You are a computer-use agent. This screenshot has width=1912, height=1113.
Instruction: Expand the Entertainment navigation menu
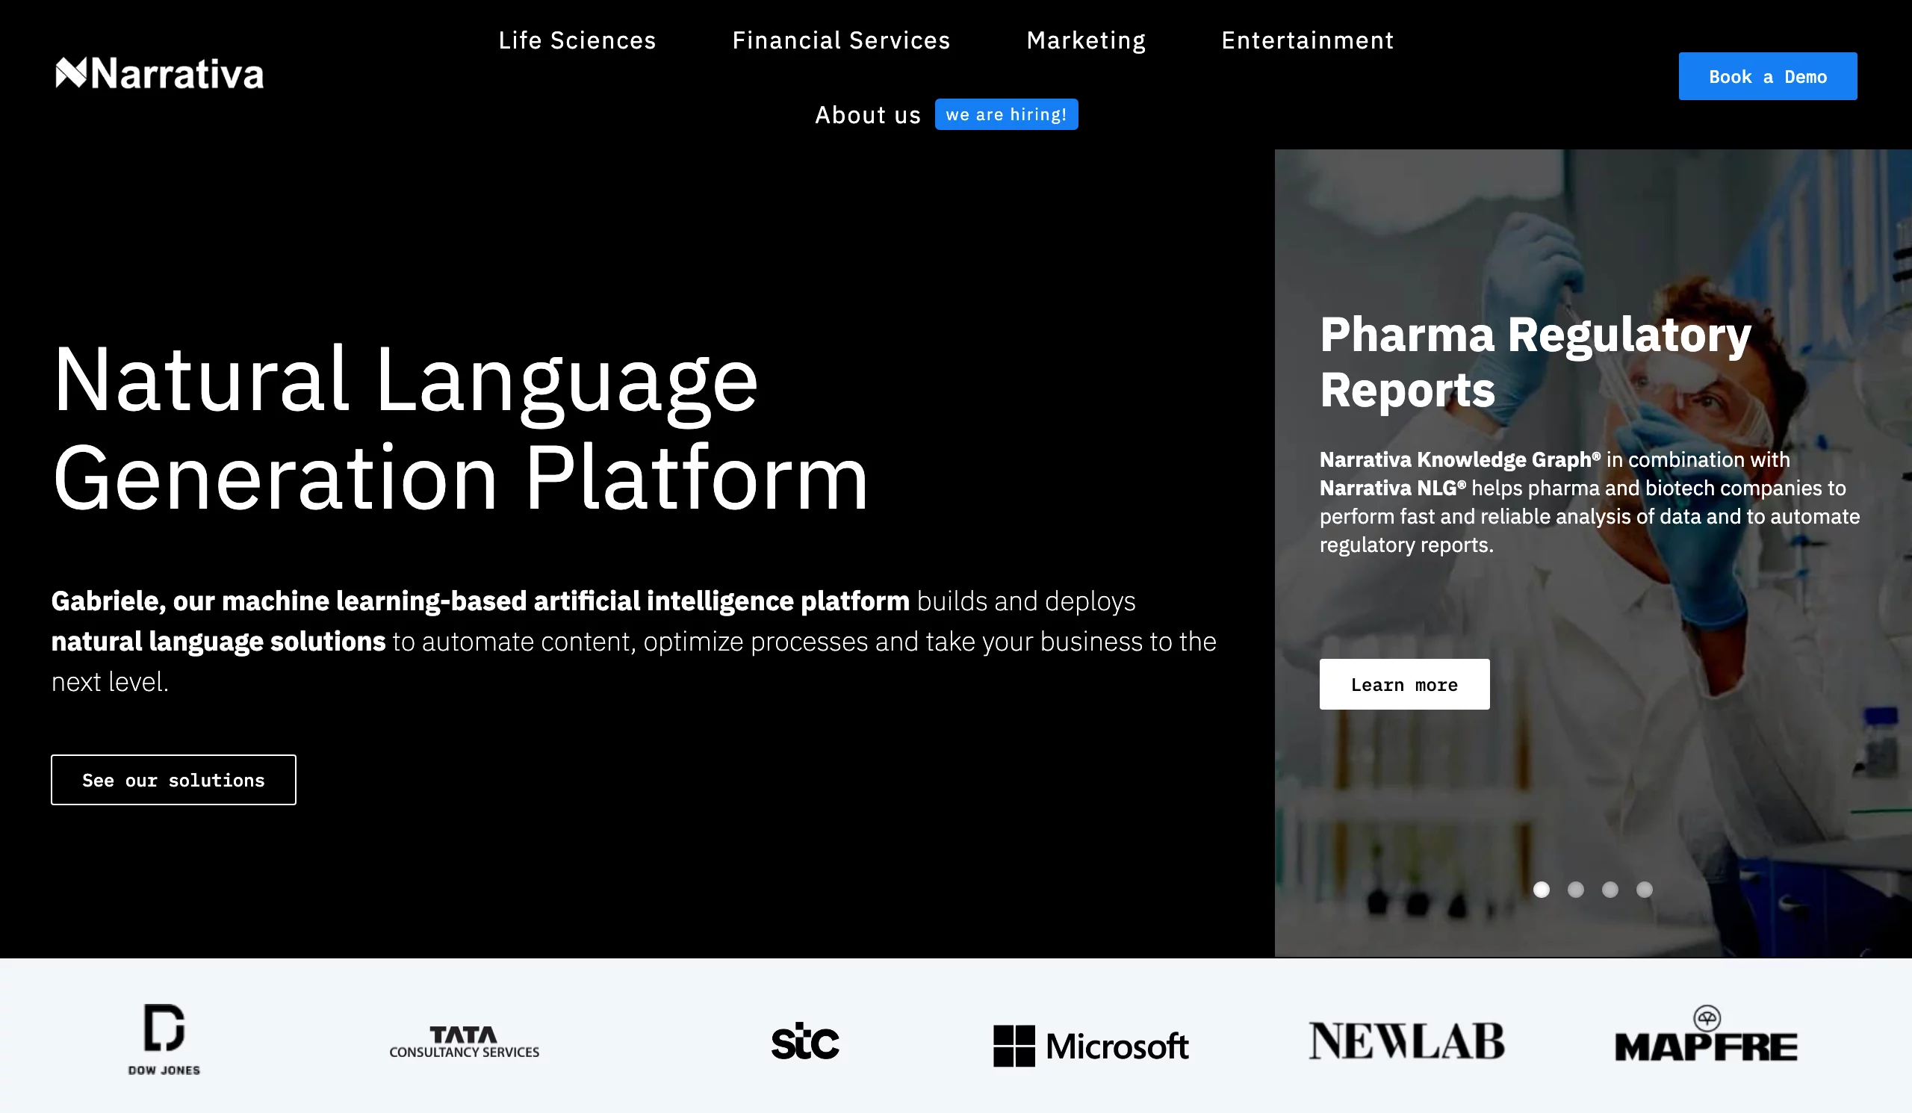click(1307, 38)
